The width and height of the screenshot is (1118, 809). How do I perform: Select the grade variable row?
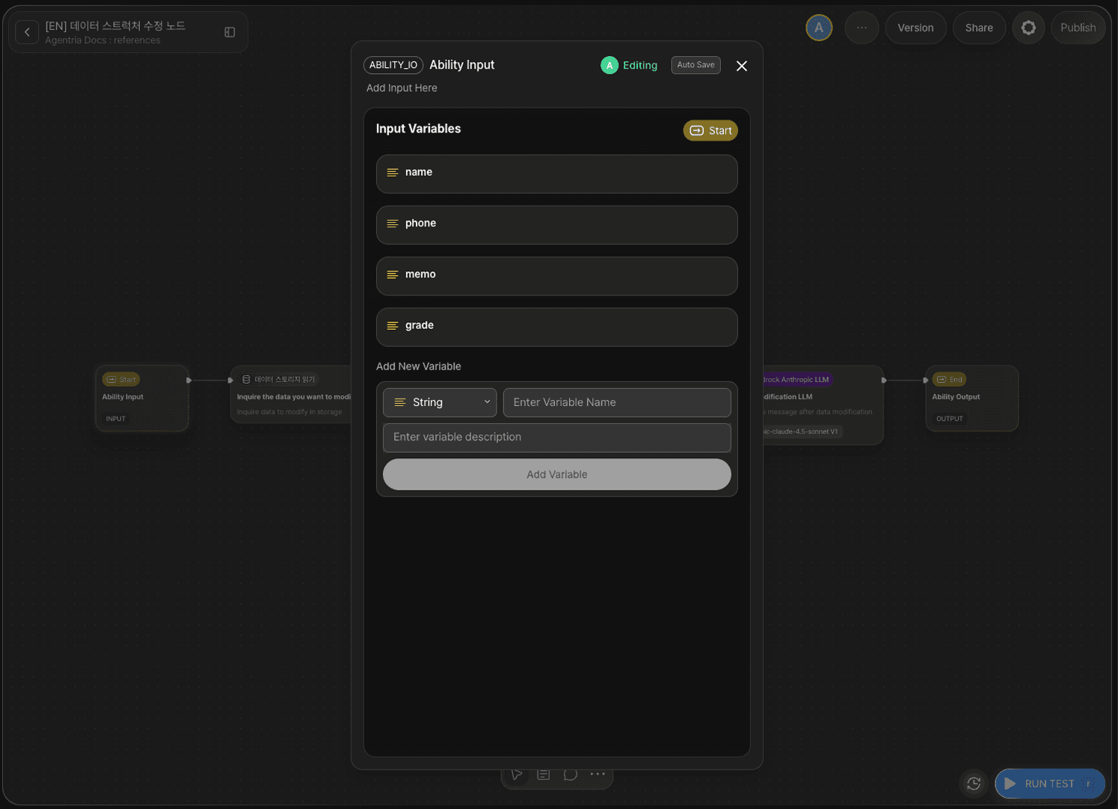[556, 327]
